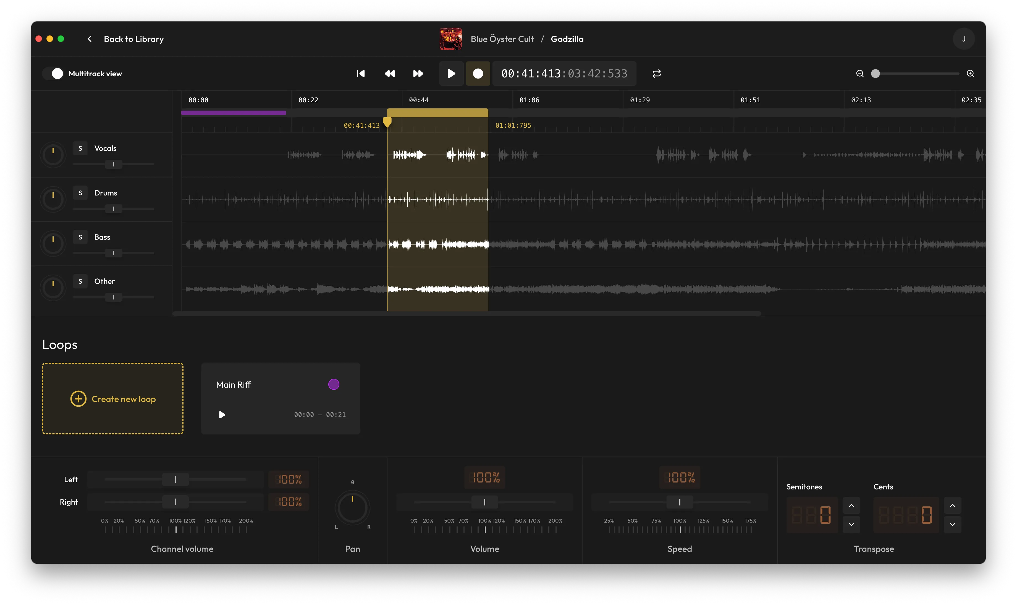
Task: Click the fast forward button
Action: [418, 73]
